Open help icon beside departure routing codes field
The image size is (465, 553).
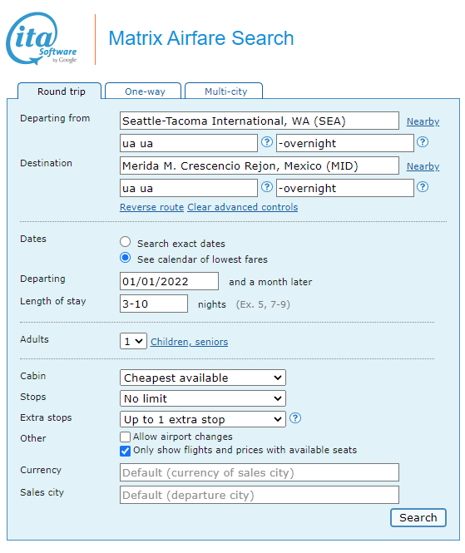(x=267, y=142)
